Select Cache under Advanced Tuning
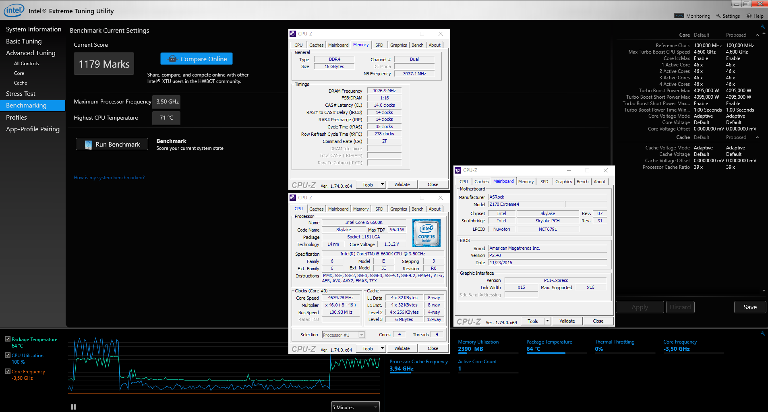This screenshot has width=768, height=412. pos(21,83)
